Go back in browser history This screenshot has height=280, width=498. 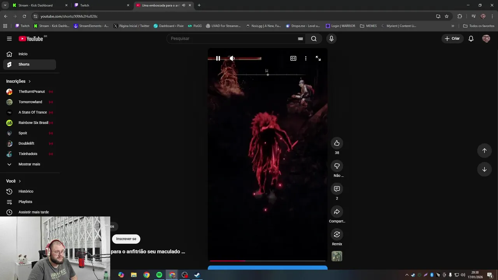5,16
